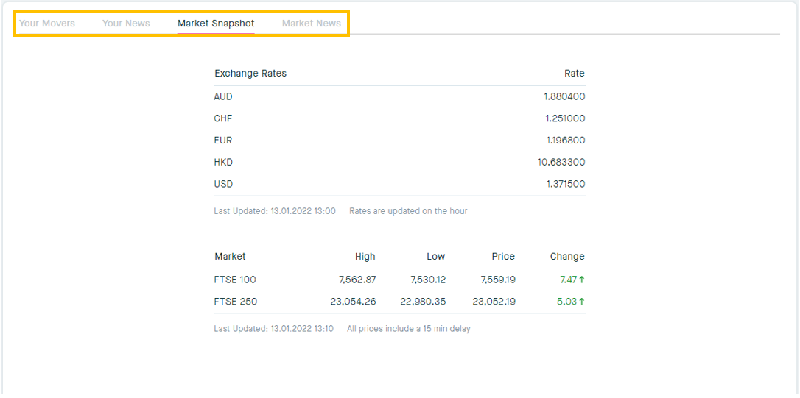Choose the EUR currency label
This screenshot has height=398, width=800.
pyautogui.click(x=223, y=141)
